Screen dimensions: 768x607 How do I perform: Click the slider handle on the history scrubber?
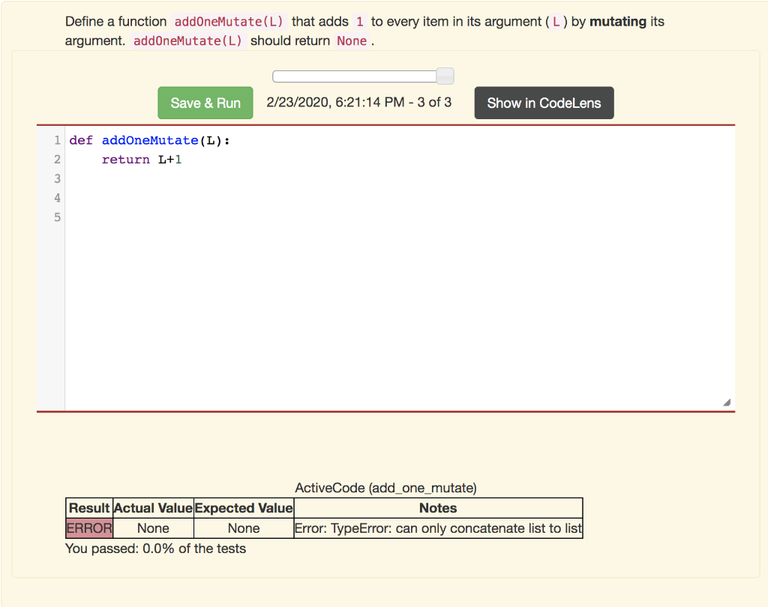pos(445,76)
